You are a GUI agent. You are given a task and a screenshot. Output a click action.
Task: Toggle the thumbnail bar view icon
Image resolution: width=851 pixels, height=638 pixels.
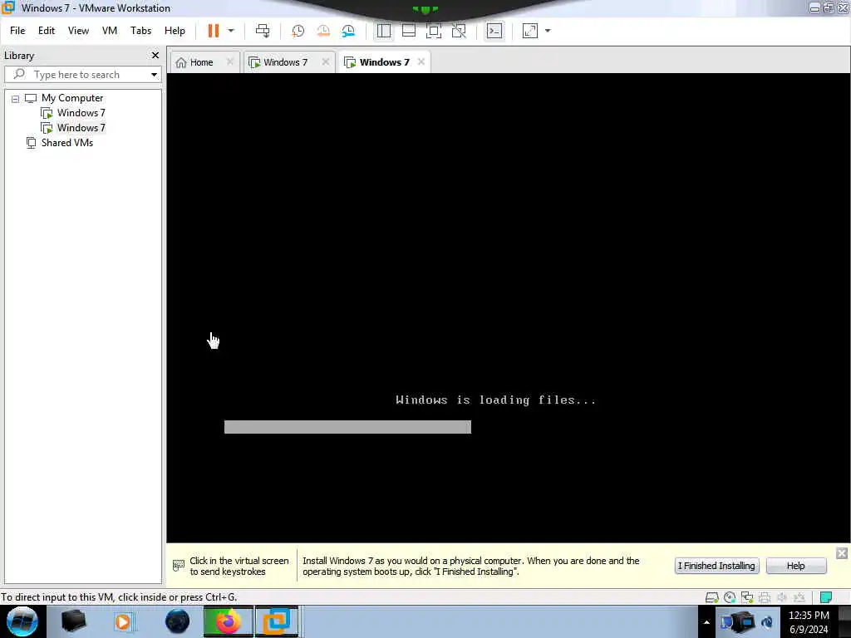409,31
